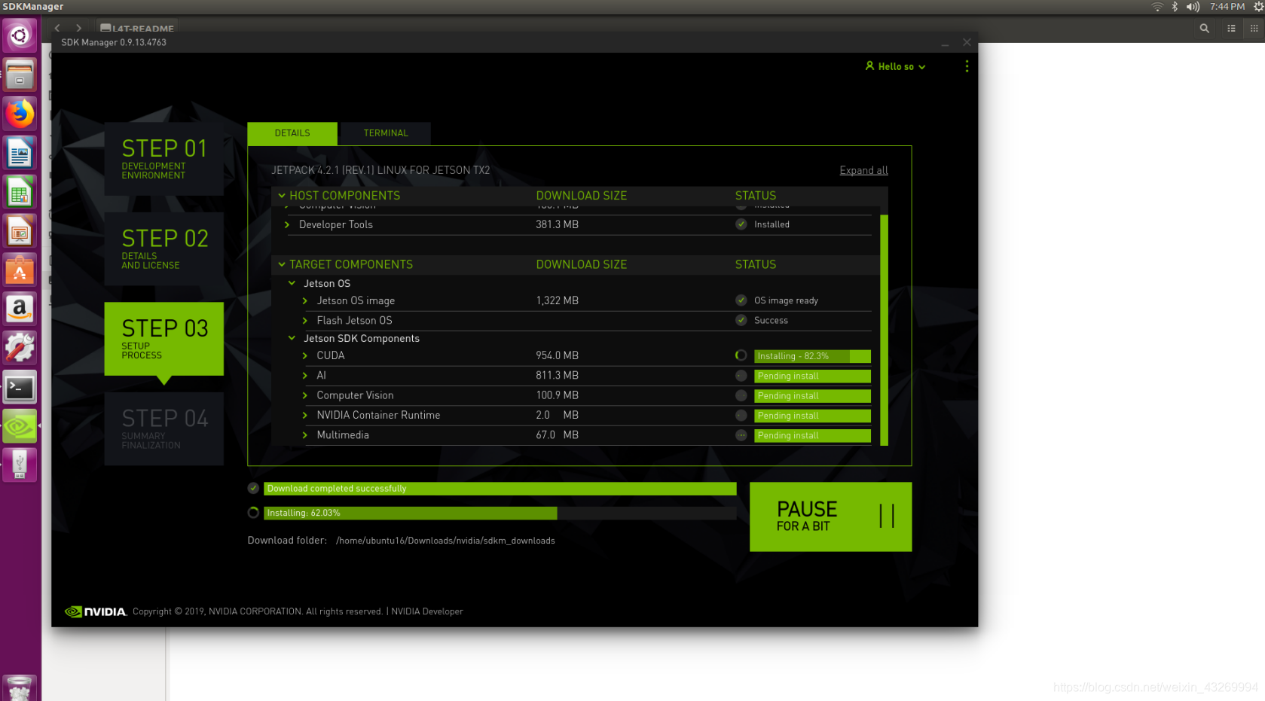
Task: Click the user account icon beside Hello so
Action: click(869, 66)
